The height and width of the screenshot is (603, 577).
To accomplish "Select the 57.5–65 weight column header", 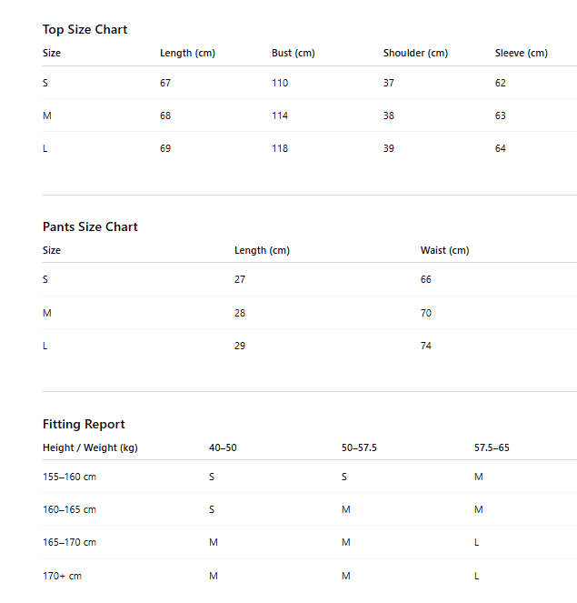I will coord(492,447).
